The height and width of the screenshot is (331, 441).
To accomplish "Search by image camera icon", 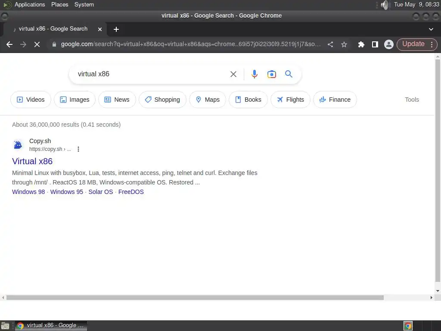I will coord(272,74).
